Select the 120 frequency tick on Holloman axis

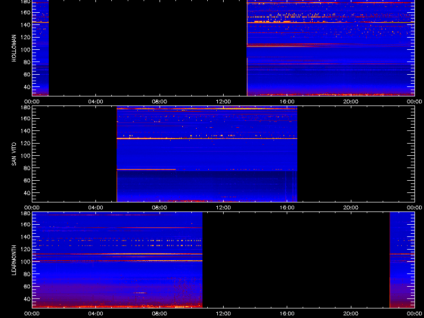click(25, 37)
